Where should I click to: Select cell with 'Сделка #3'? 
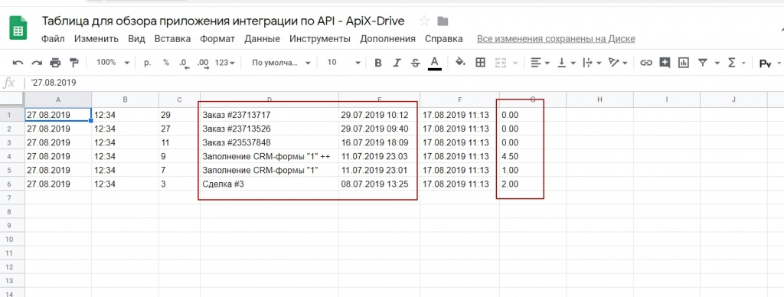pos(269,184)
